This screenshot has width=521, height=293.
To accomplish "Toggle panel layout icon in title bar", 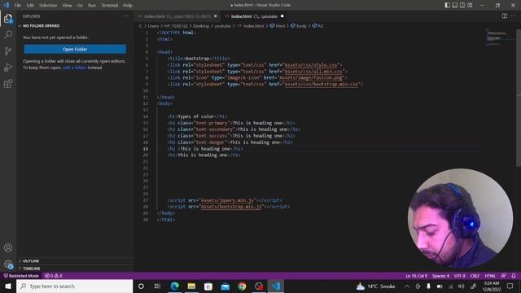I will click(455, 5).
